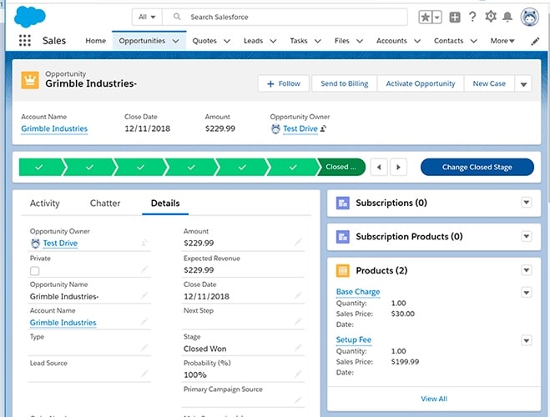550x417 pixels.
Task: Click the Salesforce cloud logo
Action: tap(30, 17)
